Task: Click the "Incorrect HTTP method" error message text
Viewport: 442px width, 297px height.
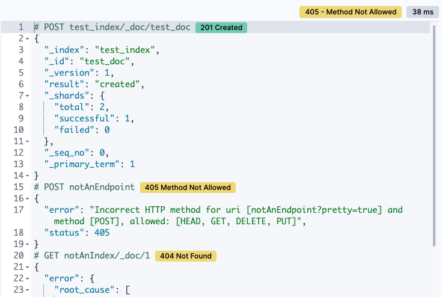Action: 180,210
